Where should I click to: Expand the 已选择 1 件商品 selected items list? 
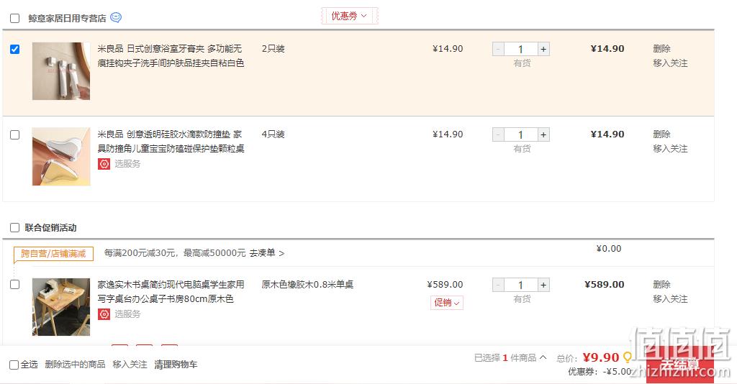pyautogui.click(x=510, y=357)
